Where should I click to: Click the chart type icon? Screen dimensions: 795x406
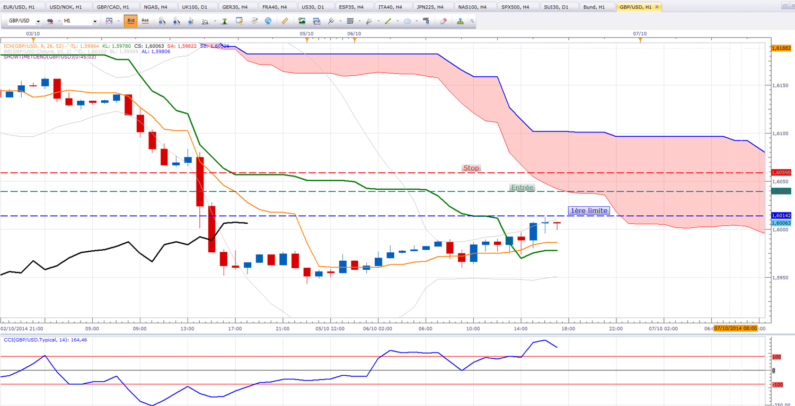pyautogui.click(x=109, y=21)
